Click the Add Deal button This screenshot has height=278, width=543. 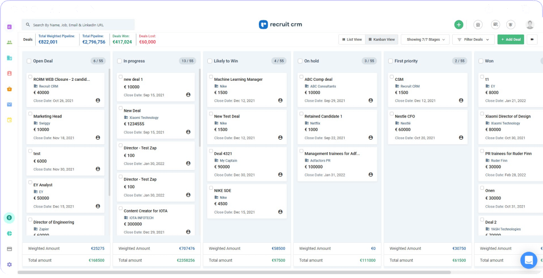(511, 40)
